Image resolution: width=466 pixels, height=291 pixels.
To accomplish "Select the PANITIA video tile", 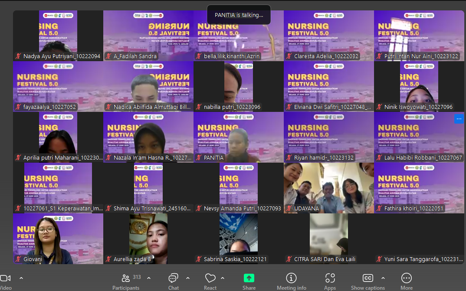I will (238, 137).
